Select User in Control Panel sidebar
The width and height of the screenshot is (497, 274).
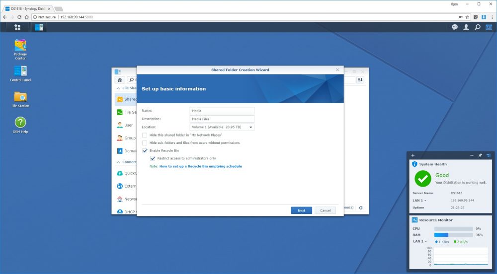coord(126,125)
